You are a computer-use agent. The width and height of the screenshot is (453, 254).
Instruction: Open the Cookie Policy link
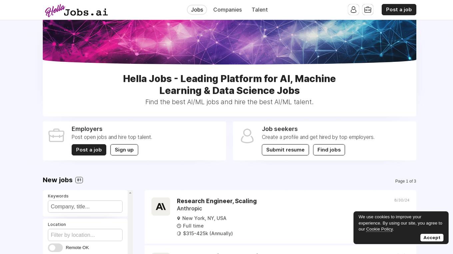point(379,229)
